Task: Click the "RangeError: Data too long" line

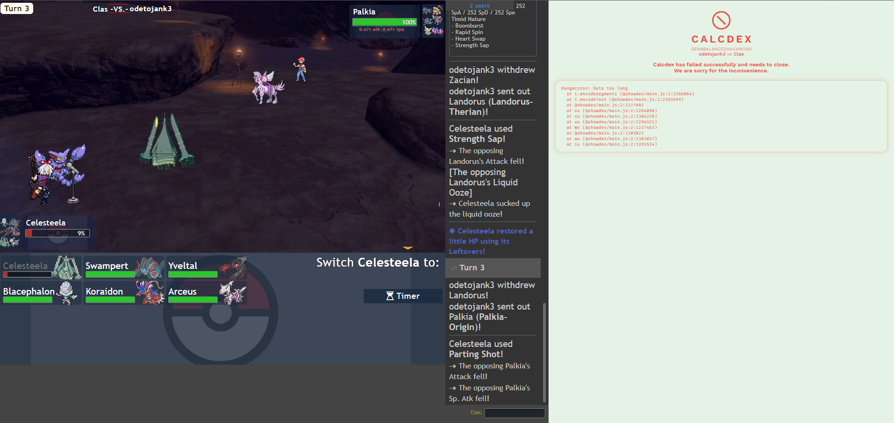Action: (x=594, y=88)
